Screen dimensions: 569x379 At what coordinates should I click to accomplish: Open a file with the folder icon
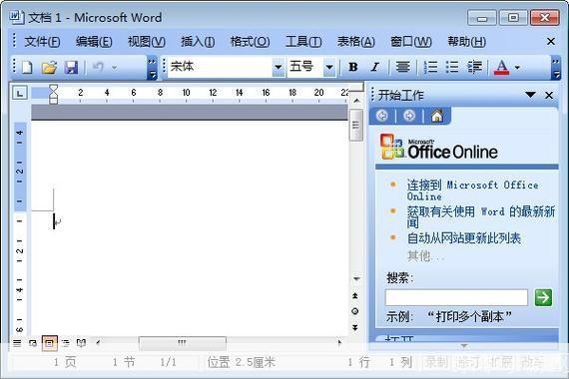[x=49, y=67]
